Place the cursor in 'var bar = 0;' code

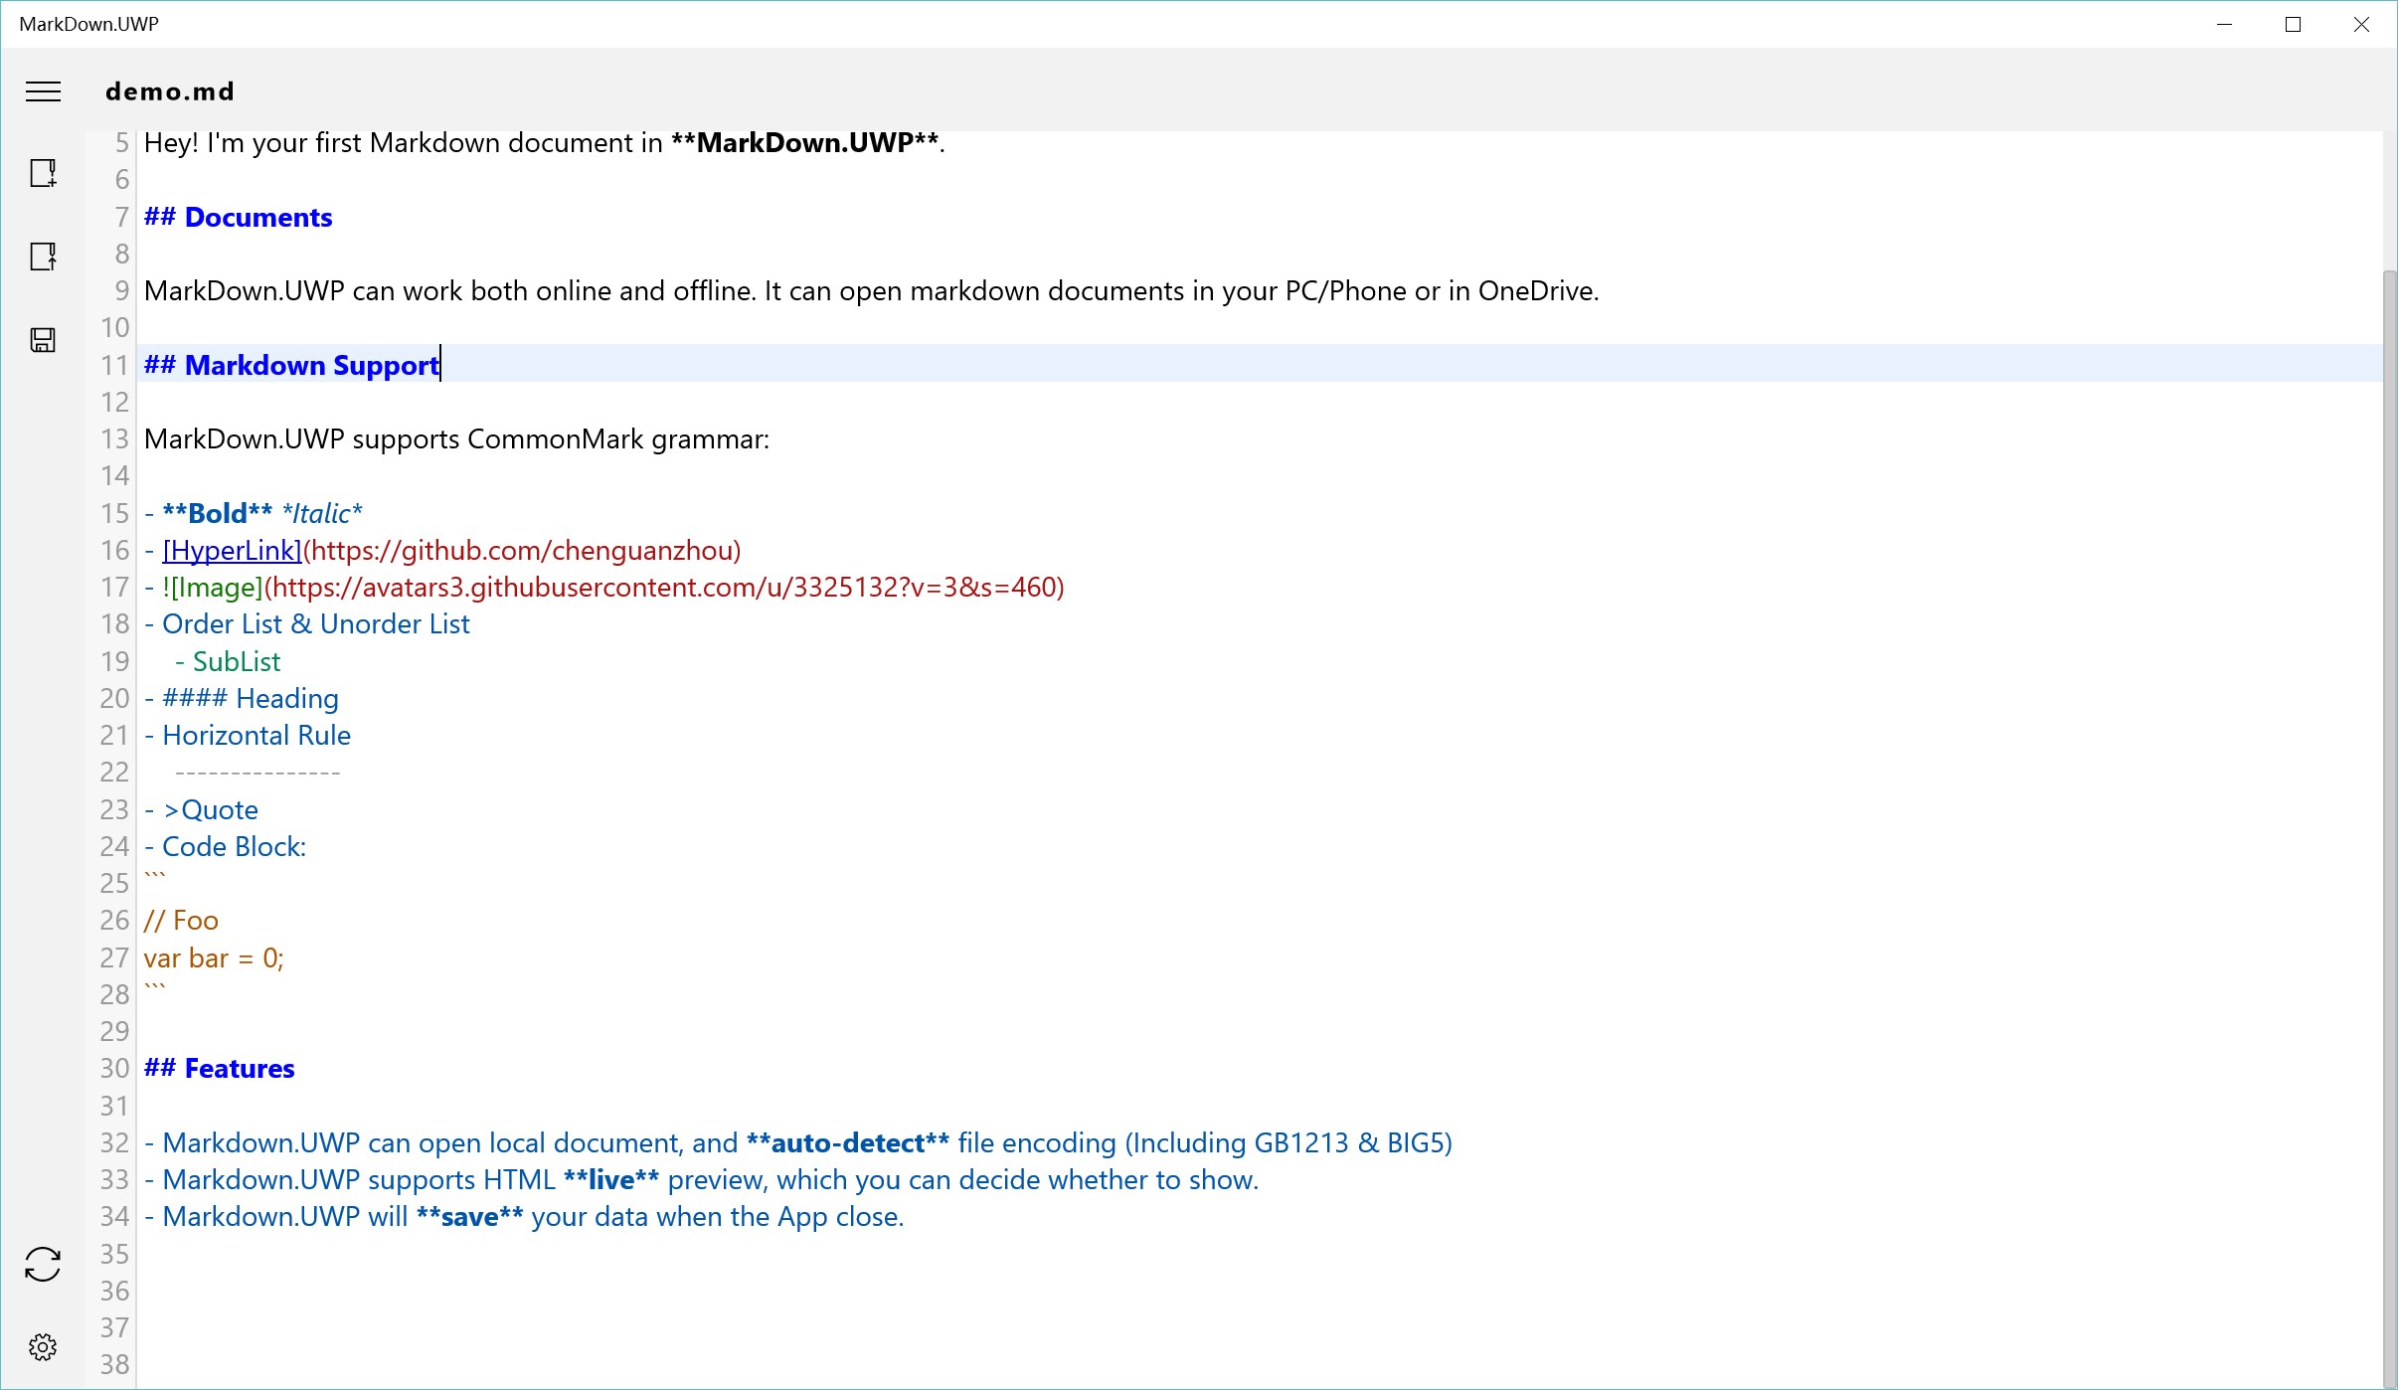tap(213, 957)
